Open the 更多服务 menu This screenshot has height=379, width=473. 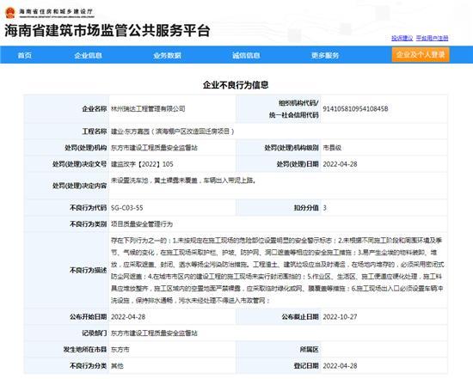pos(325,55)
